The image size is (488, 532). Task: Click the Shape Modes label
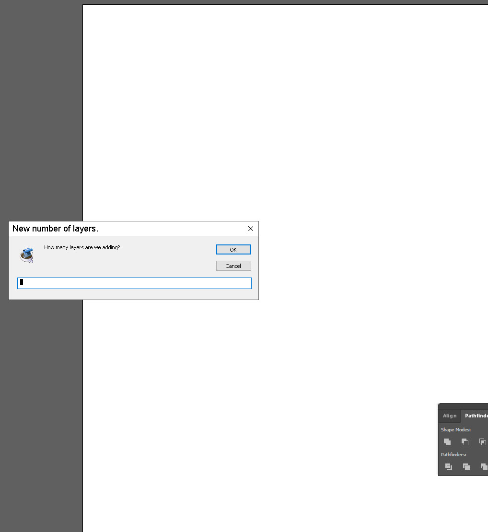coord(455,429)
